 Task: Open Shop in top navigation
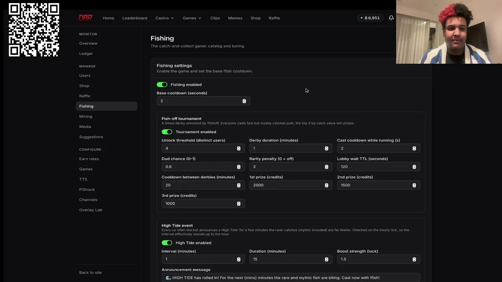256,18
